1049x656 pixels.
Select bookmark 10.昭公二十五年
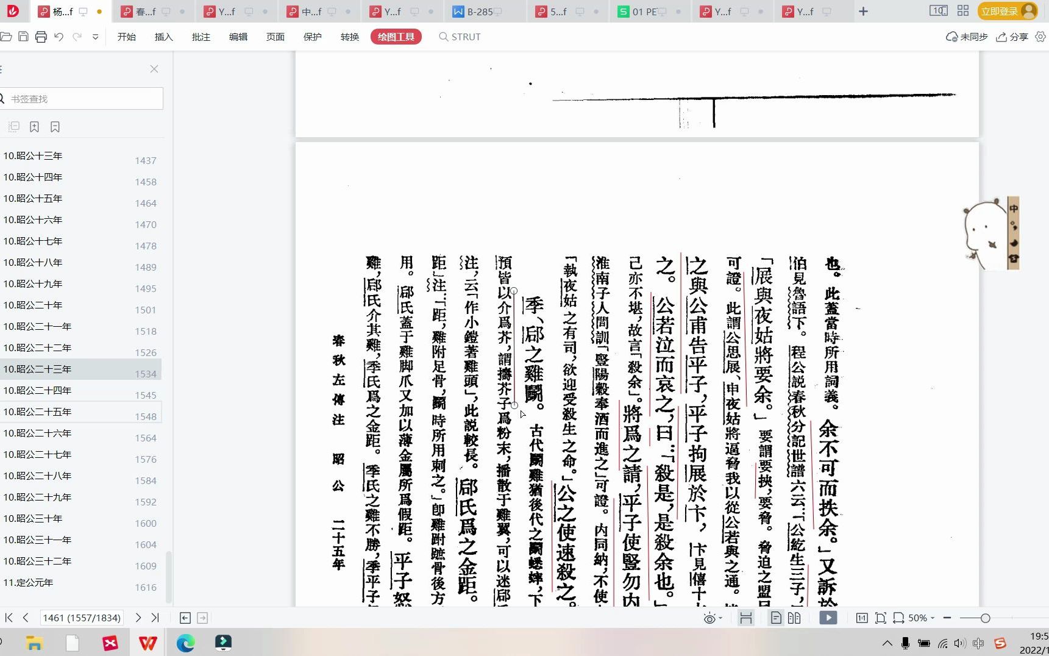[x=80, y=412]
